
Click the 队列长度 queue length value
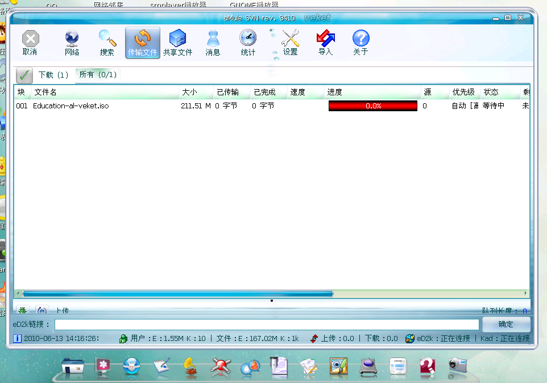525,311
